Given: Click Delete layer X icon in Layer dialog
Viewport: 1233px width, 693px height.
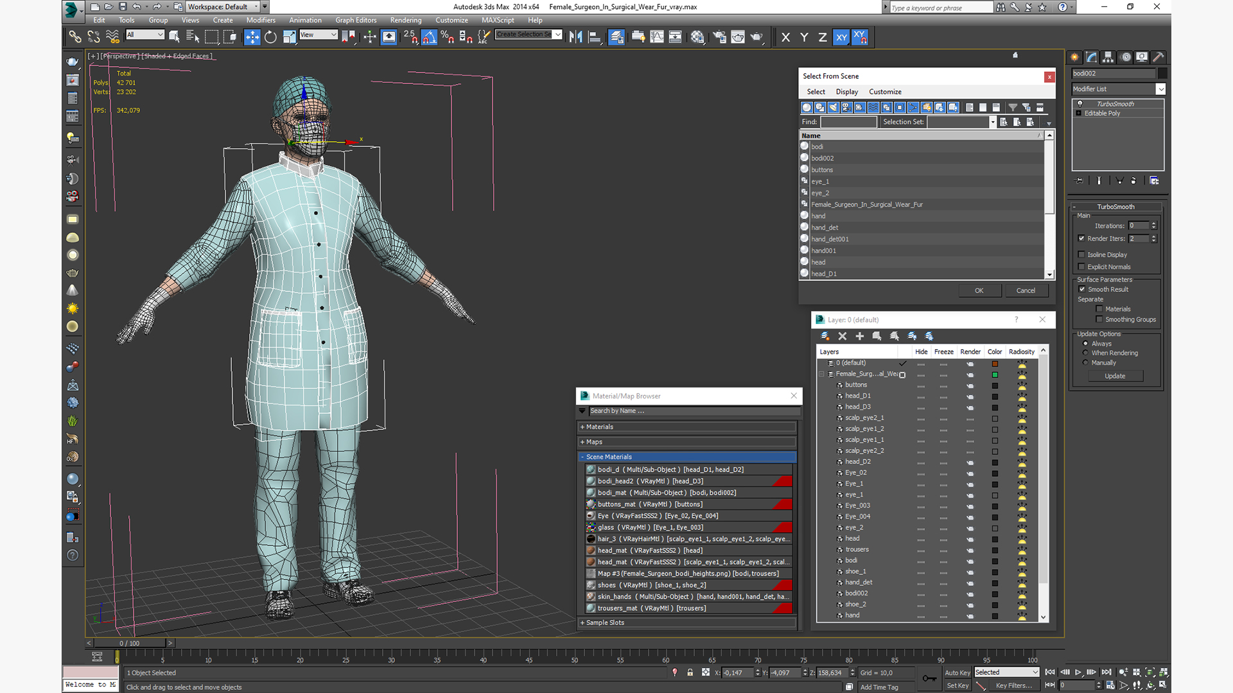Looking at the screenshot, I should (x=843, y=336).
